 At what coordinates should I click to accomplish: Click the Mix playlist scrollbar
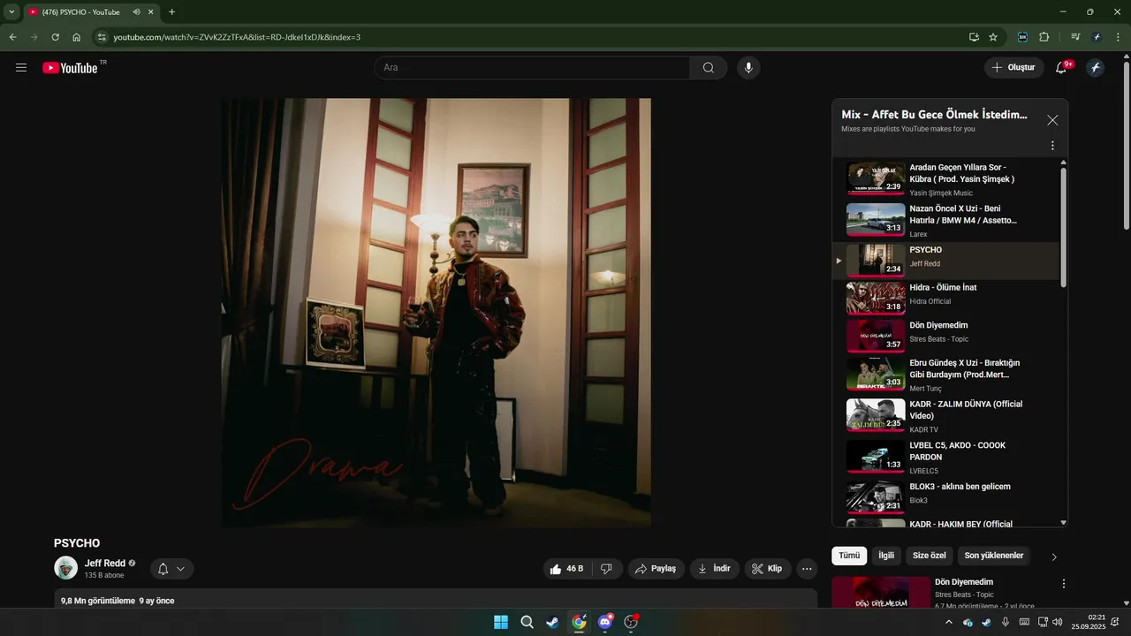1063,228
